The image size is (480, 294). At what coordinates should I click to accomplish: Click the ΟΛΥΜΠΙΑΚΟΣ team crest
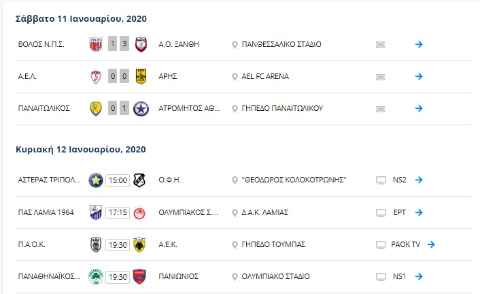point(139,212)
